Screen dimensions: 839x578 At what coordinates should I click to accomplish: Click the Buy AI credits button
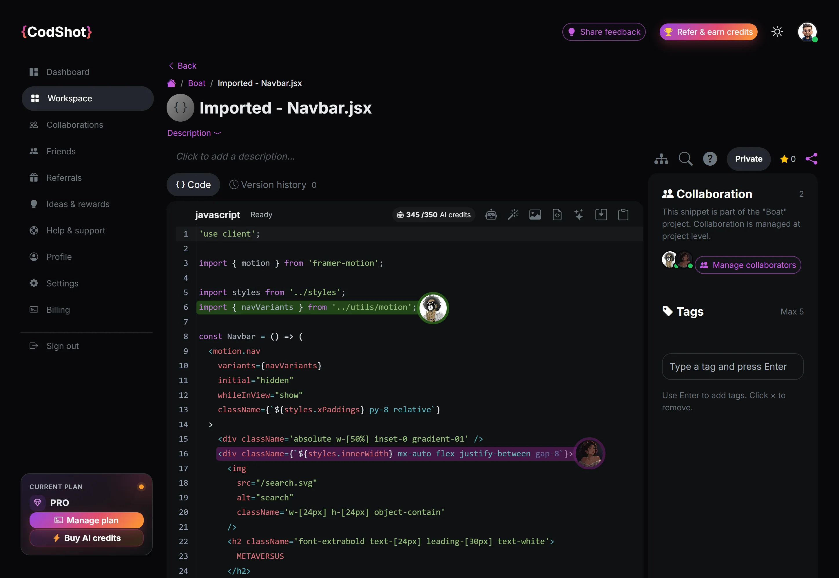coord(87,538)
